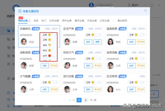The height and width of the screenshot is (111, 165).
Task: Click 试听 for the 成熟御姐 card
Action: click(45, 66)
